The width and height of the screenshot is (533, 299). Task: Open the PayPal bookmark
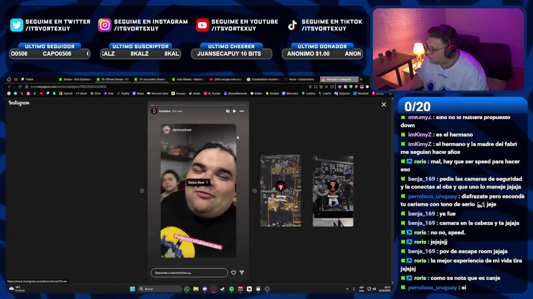point(123,93)
